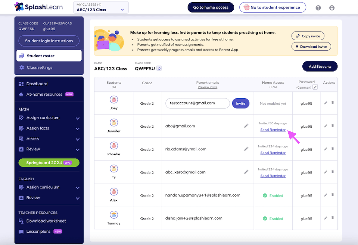
Task: Edit Jennifer's parent email pencil icon
Action: [246, 126]
